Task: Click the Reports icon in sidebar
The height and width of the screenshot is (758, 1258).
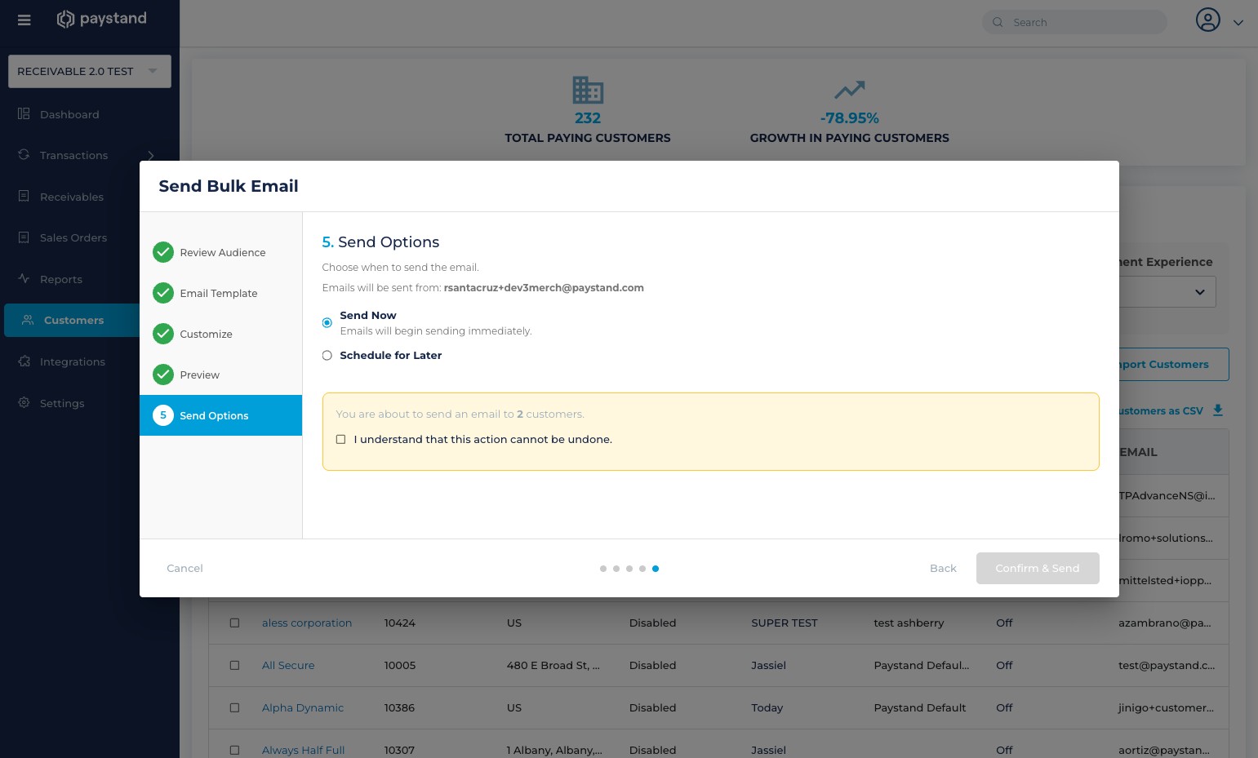Action: click(24, 278)
